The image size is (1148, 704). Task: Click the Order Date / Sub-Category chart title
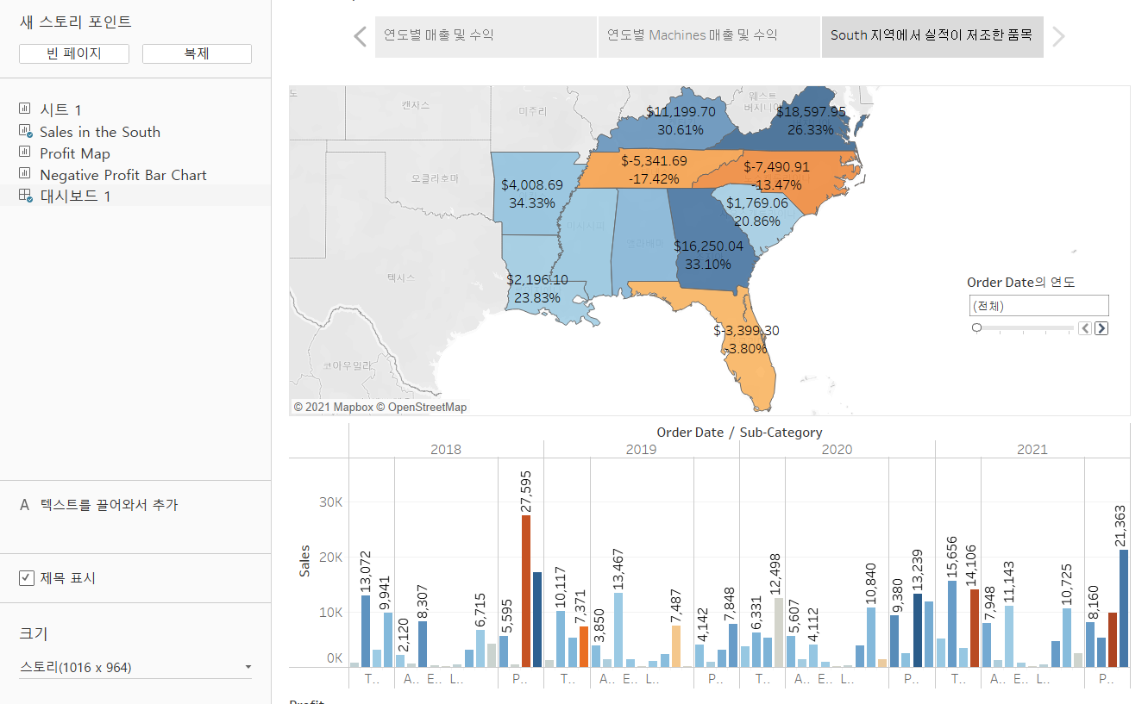tap(739, 433)
